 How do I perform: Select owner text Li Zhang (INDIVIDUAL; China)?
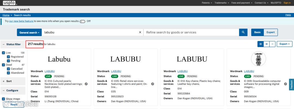coord(62,101)
